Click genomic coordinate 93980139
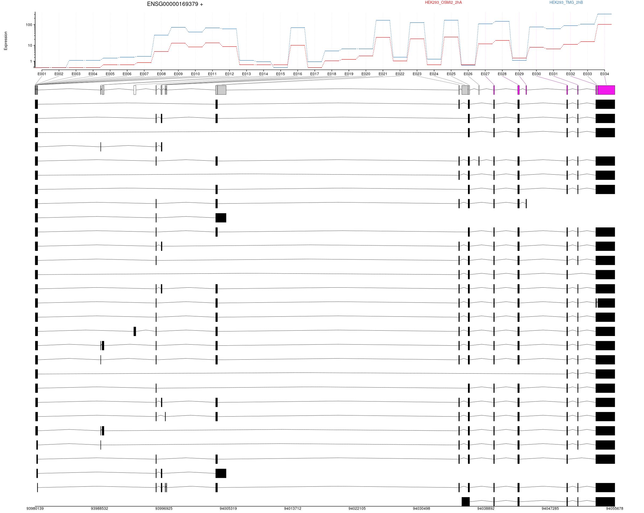The height and width of the screenshot is (513, 644). (35, 508)
